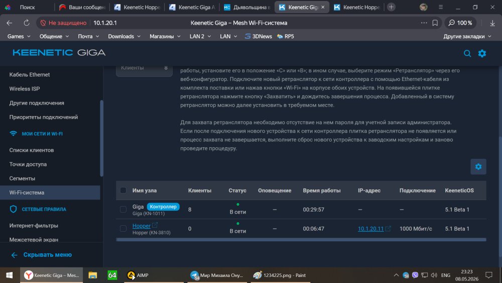Open the search icon in Keenetic header
Screen dimensions: 502x283
point(467,53)
